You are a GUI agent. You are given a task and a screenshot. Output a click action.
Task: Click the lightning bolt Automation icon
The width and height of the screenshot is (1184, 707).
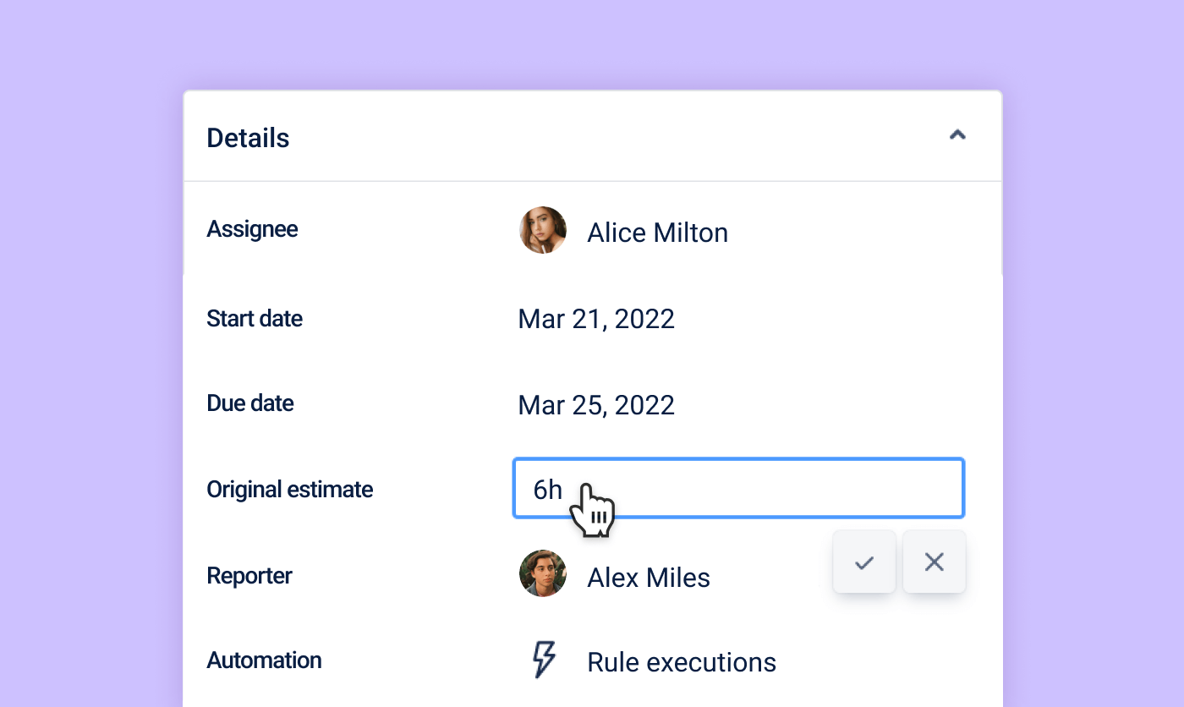tap(544, 660)
